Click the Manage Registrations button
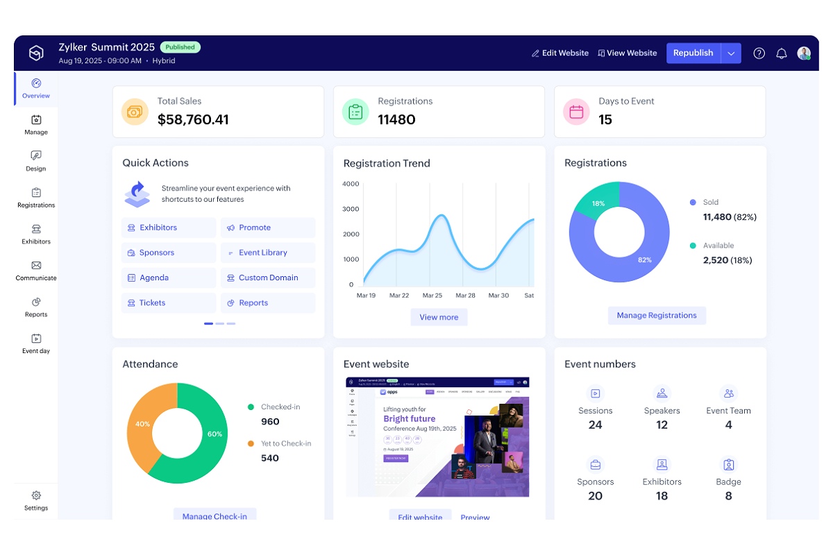This screenshot has height=555, width=833. click(657, 316)
